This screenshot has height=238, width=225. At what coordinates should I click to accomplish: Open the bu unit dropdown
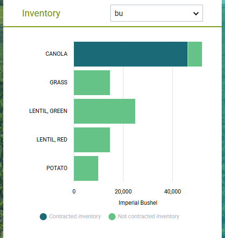pyautogui.click(x=157, y=13)
